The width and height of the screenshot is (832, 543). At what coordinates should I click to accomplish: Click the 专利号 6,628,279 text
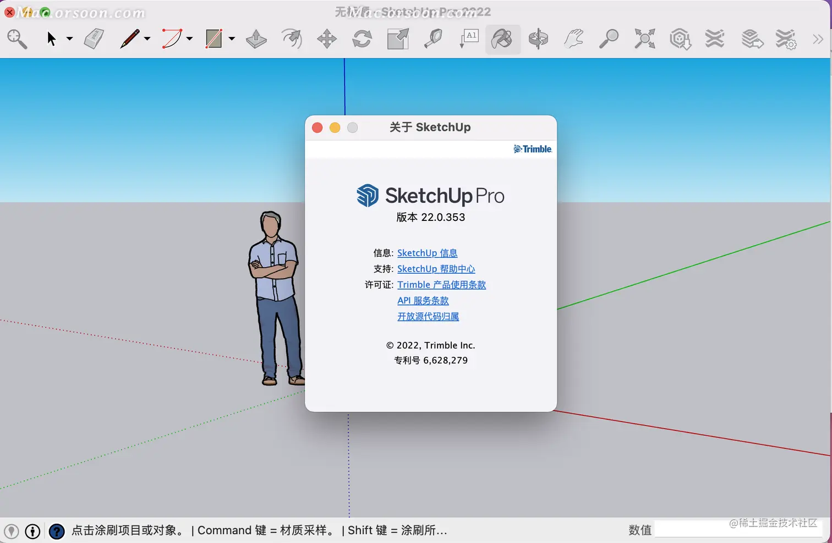pyautogui.click(x=431, y=361)
